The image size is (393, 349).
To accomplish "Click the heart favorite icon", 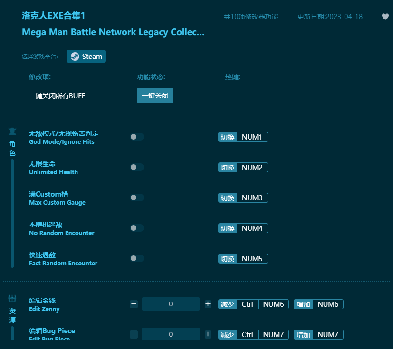I will (x=385, y=17).
